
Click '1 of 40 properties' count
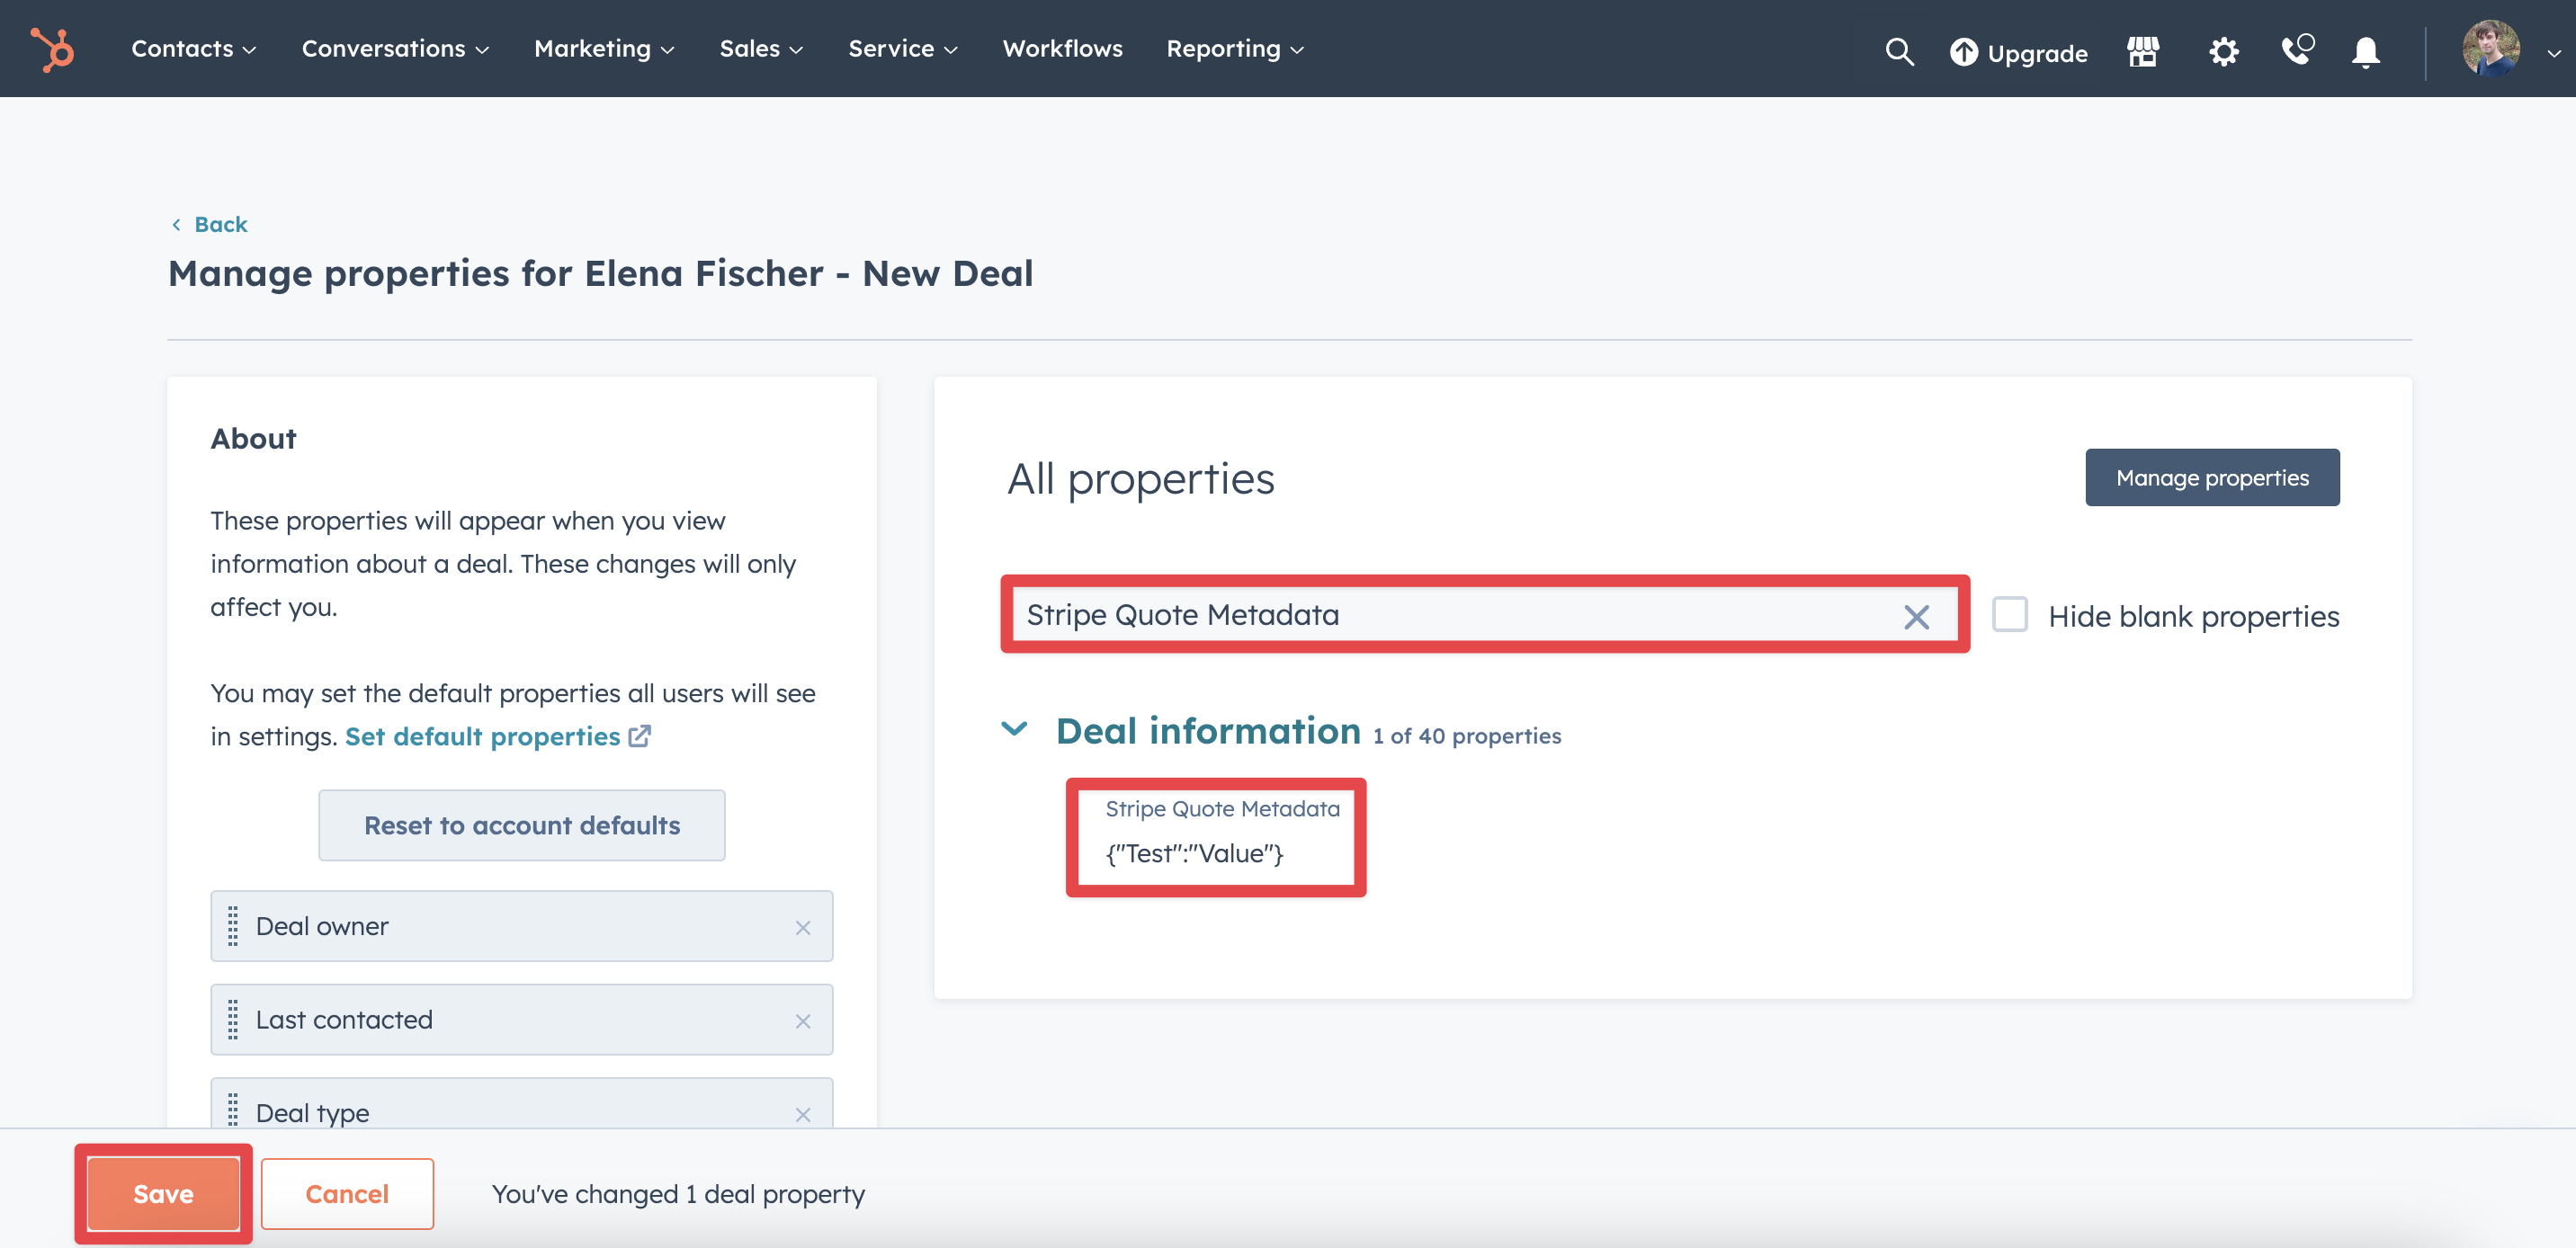point(1466,736)
